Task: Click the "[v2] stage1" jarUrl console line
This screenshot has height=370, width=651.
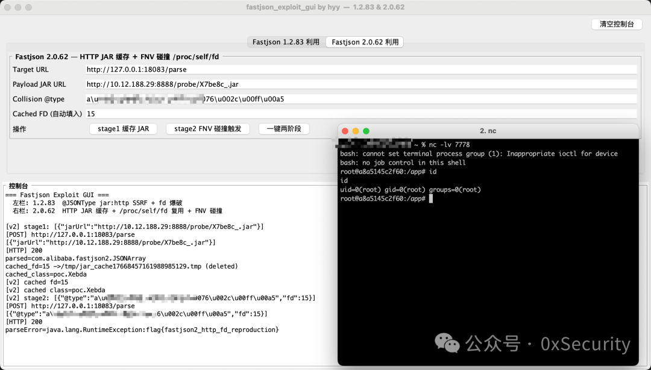Action: pos(134,227)
